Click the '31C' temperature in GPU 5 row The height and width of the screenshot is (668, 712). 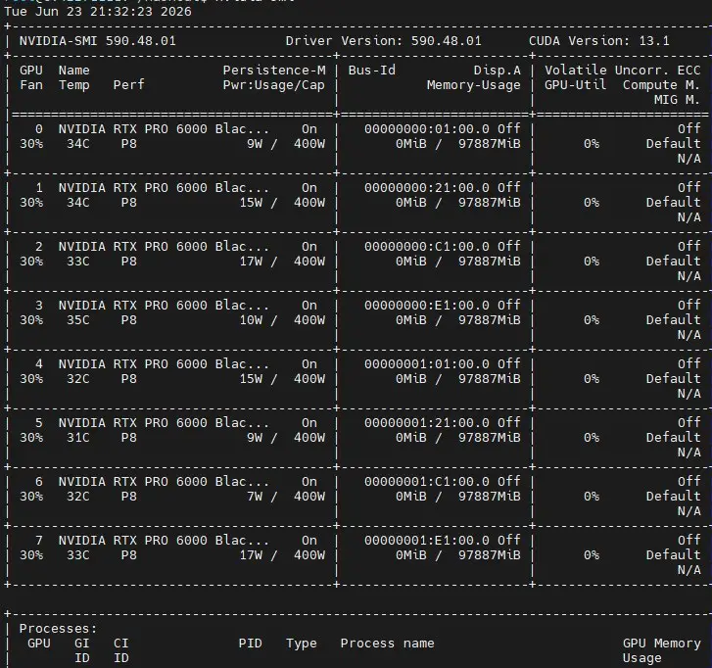(x=78, y=438)
